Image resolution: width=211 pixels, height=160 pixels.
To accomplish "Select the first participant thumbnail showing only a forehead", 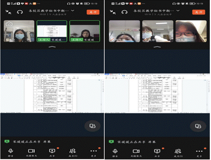I will point(124,31).
